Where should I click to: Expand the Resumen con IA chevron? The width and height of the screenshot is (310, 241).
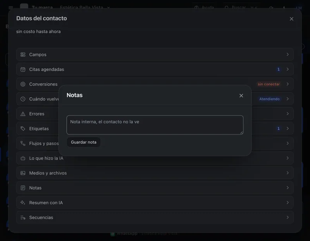[x=288, y=203]
